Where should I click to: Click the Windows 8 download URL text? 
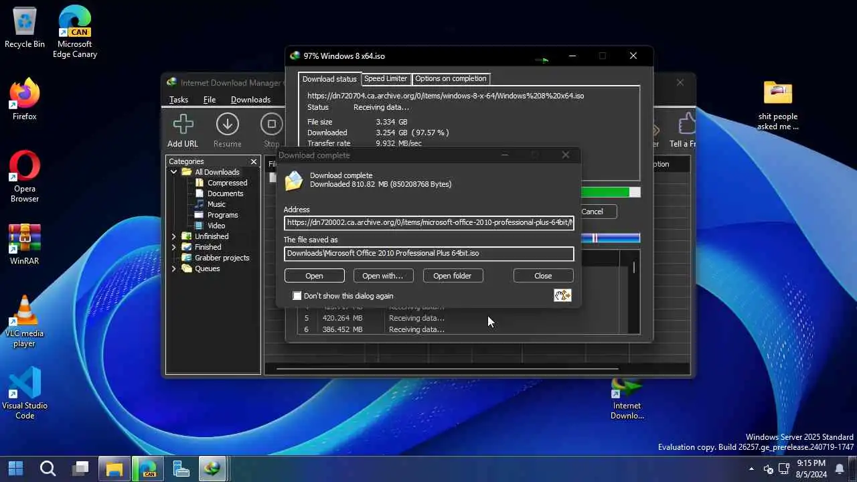point(445,96)
